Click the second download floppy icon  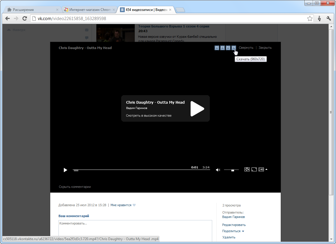click(223, 48)
